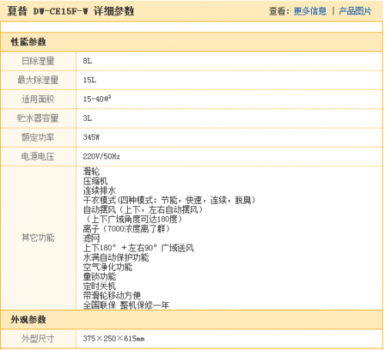This screenshot has height=350, width=385.
Task: Click the 最大除湿量 label
Action: tap(38, 80)
